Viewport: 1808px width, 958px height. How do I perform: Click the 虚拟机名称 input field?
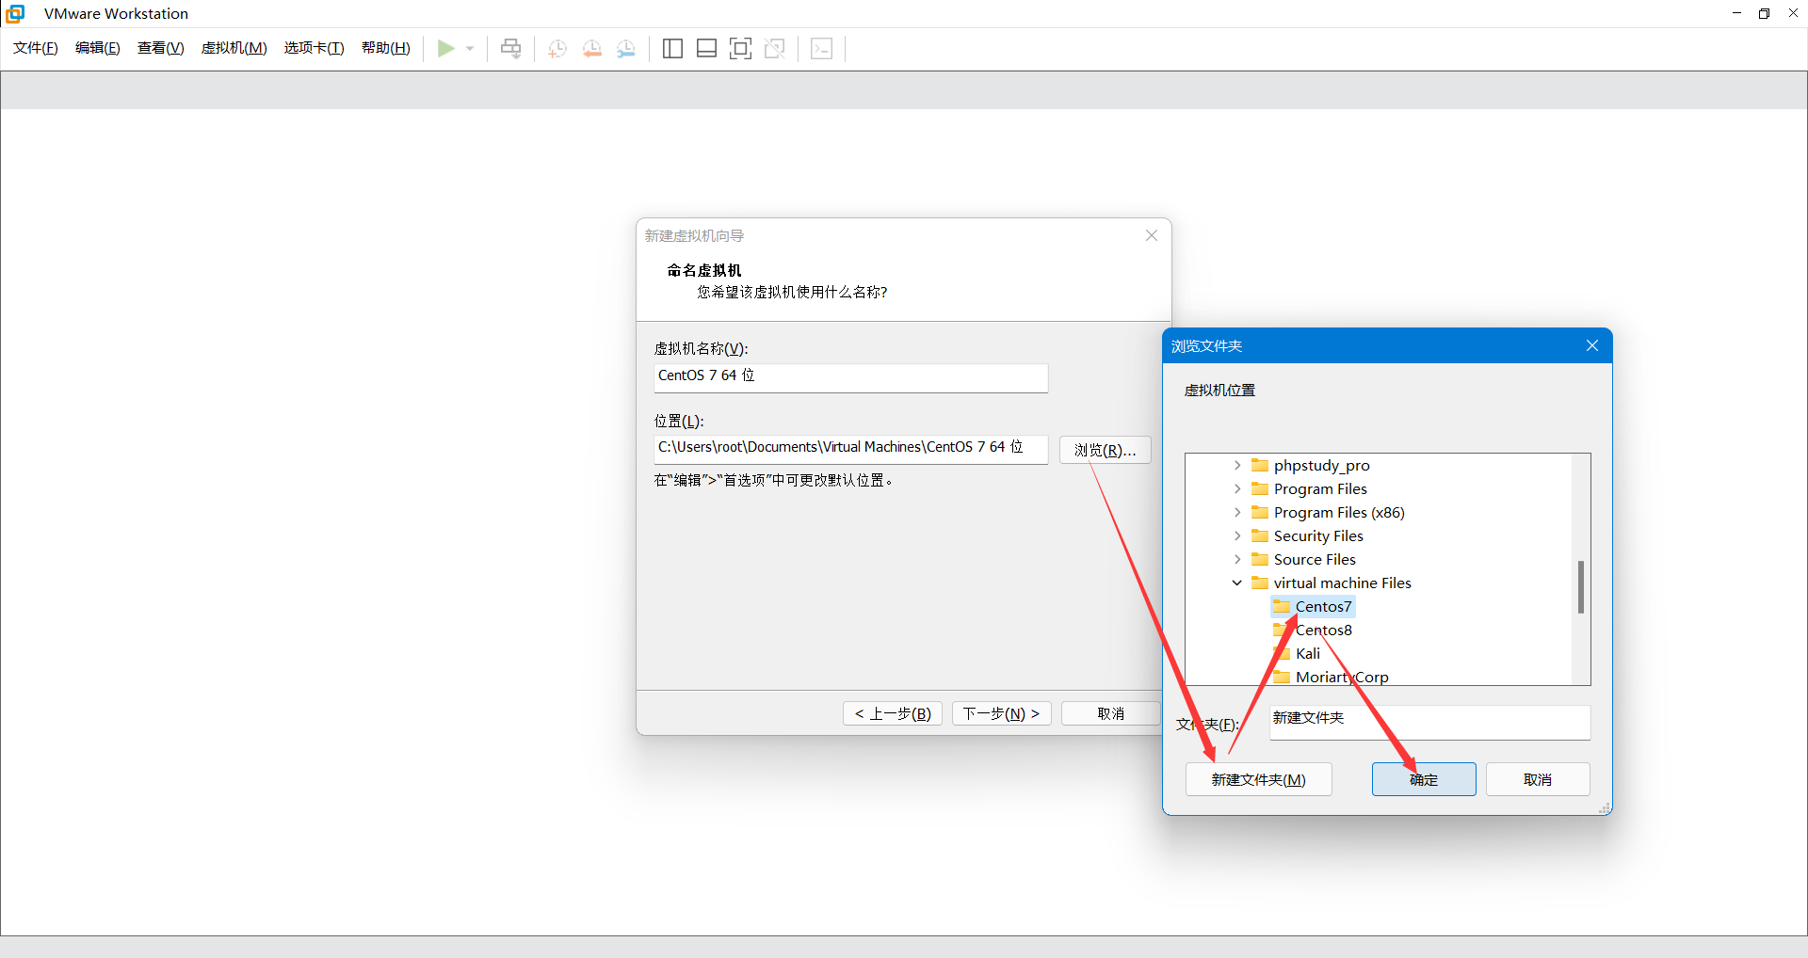point(850,376)
